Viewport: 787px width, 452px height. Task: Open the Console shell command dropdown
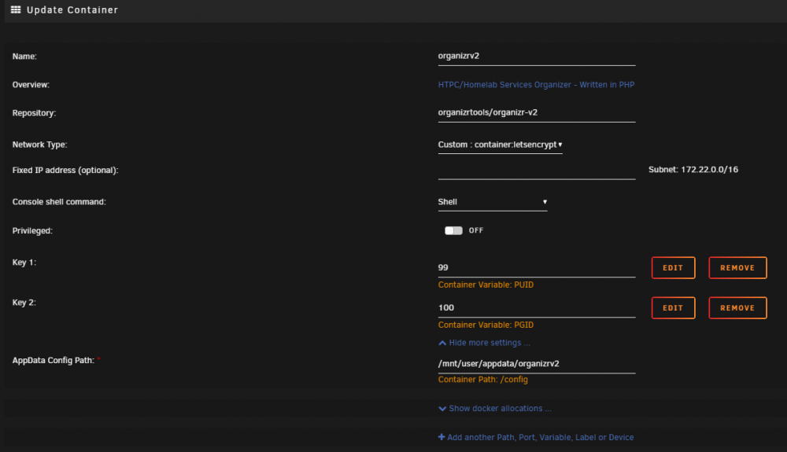493,202
